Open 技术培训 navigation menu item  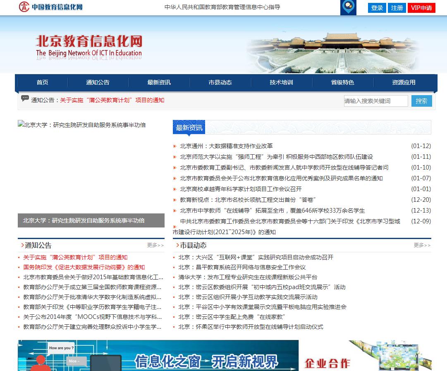click(x=281, y=82)
